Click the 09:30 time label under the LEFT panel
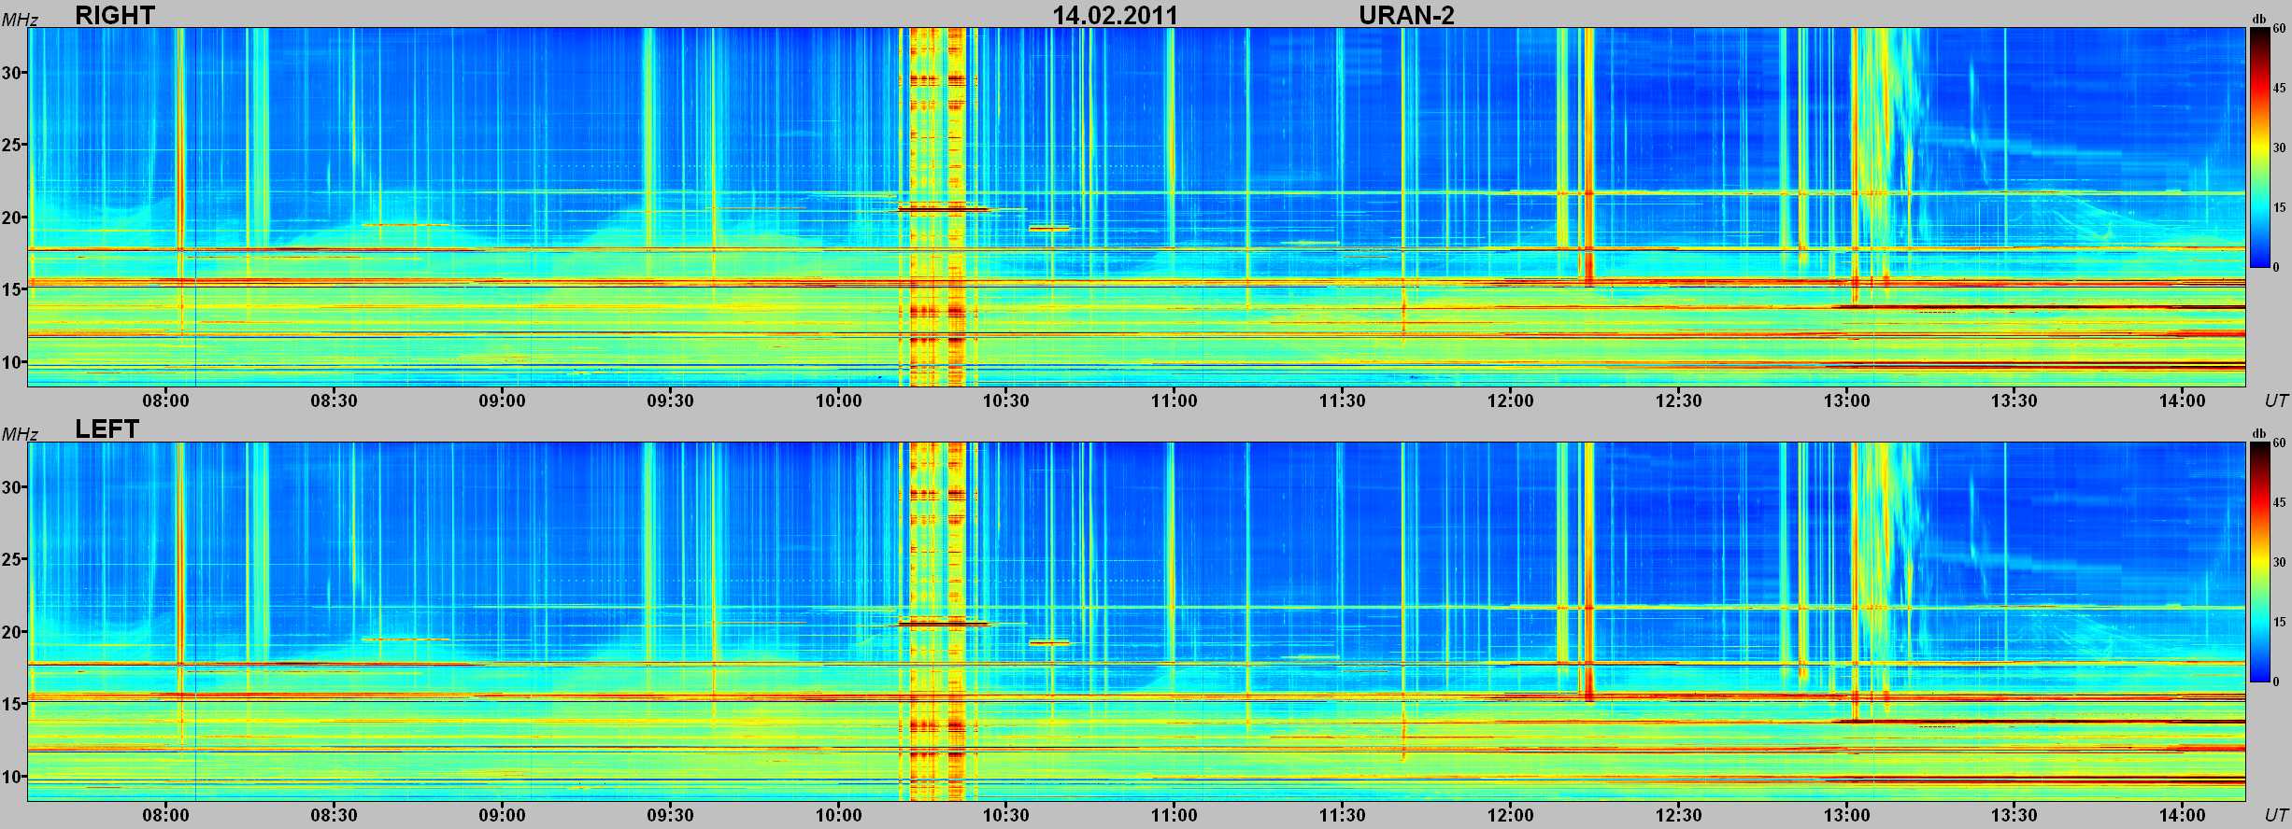Image resolution: width=2292 pixels, height=829 pixels. coord(671,815)
